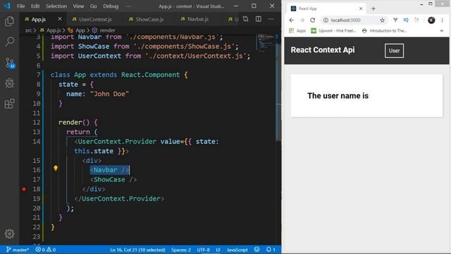Image resolution: width=451 pixels, height=254 pixels.
Task: Close the React App browser tab
Action: 361,8
